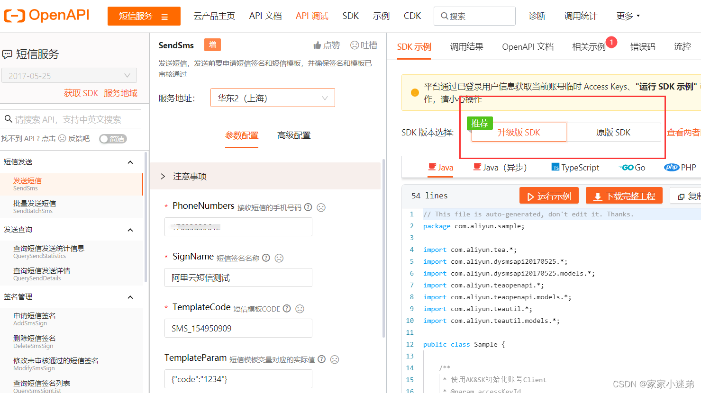Click the feedback face icon beside PhoneNumbers
This screenshot has width=701, height=393.
321,207
